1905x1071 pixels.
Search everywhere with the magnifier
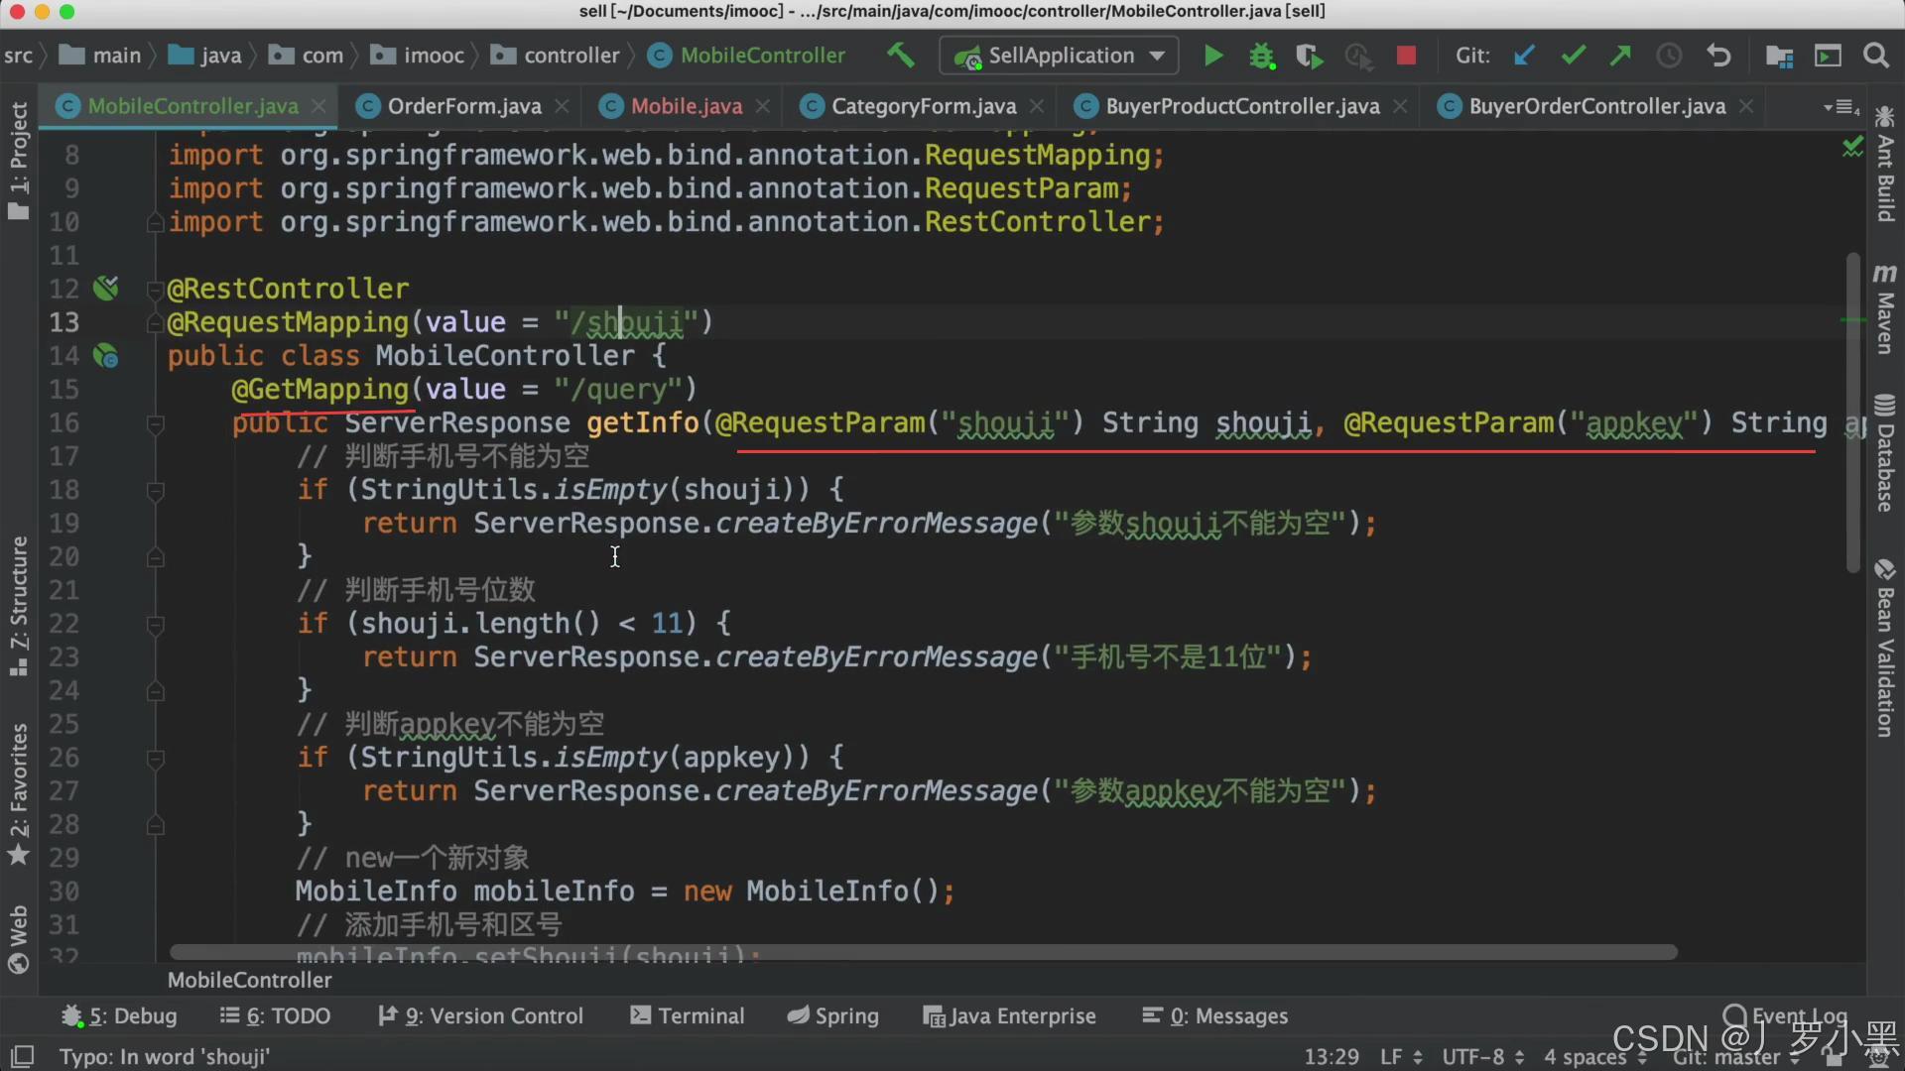pyautogui.click(x=1875, y=56)
